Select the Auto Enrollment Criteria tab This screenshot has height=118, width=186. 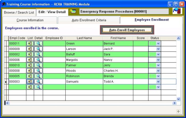pyautogui.click(x=89, y=20)
